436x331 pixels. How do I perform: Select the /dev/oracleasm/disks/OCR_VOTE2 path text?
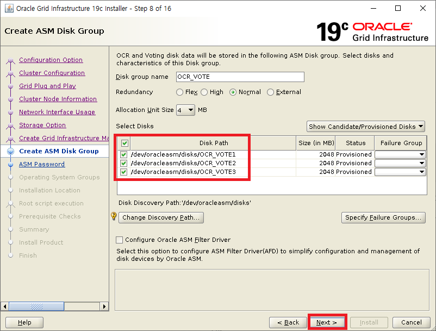(x=183, y=163)
